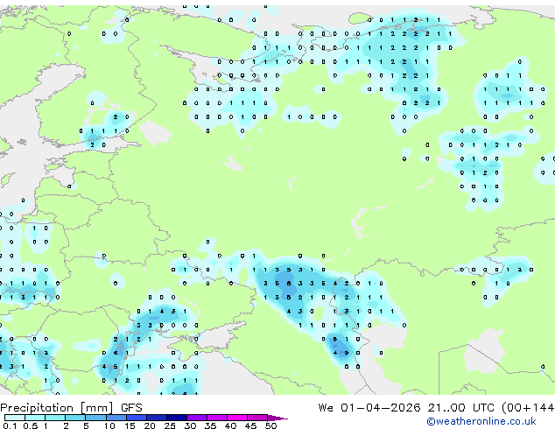
Task: Click the '50' legend scale label
Action: [x=270, y=425]
